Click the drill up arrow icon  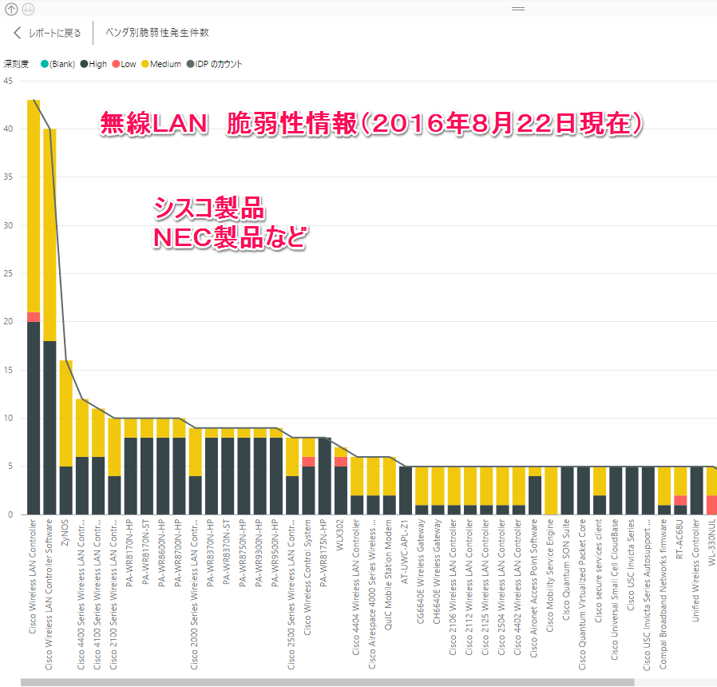click(11, 9)
